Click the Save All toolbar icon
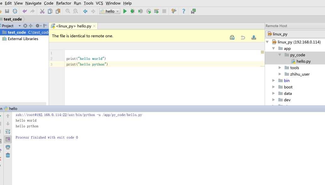This screenshot has height=185, width=325. tap(7, 11)
